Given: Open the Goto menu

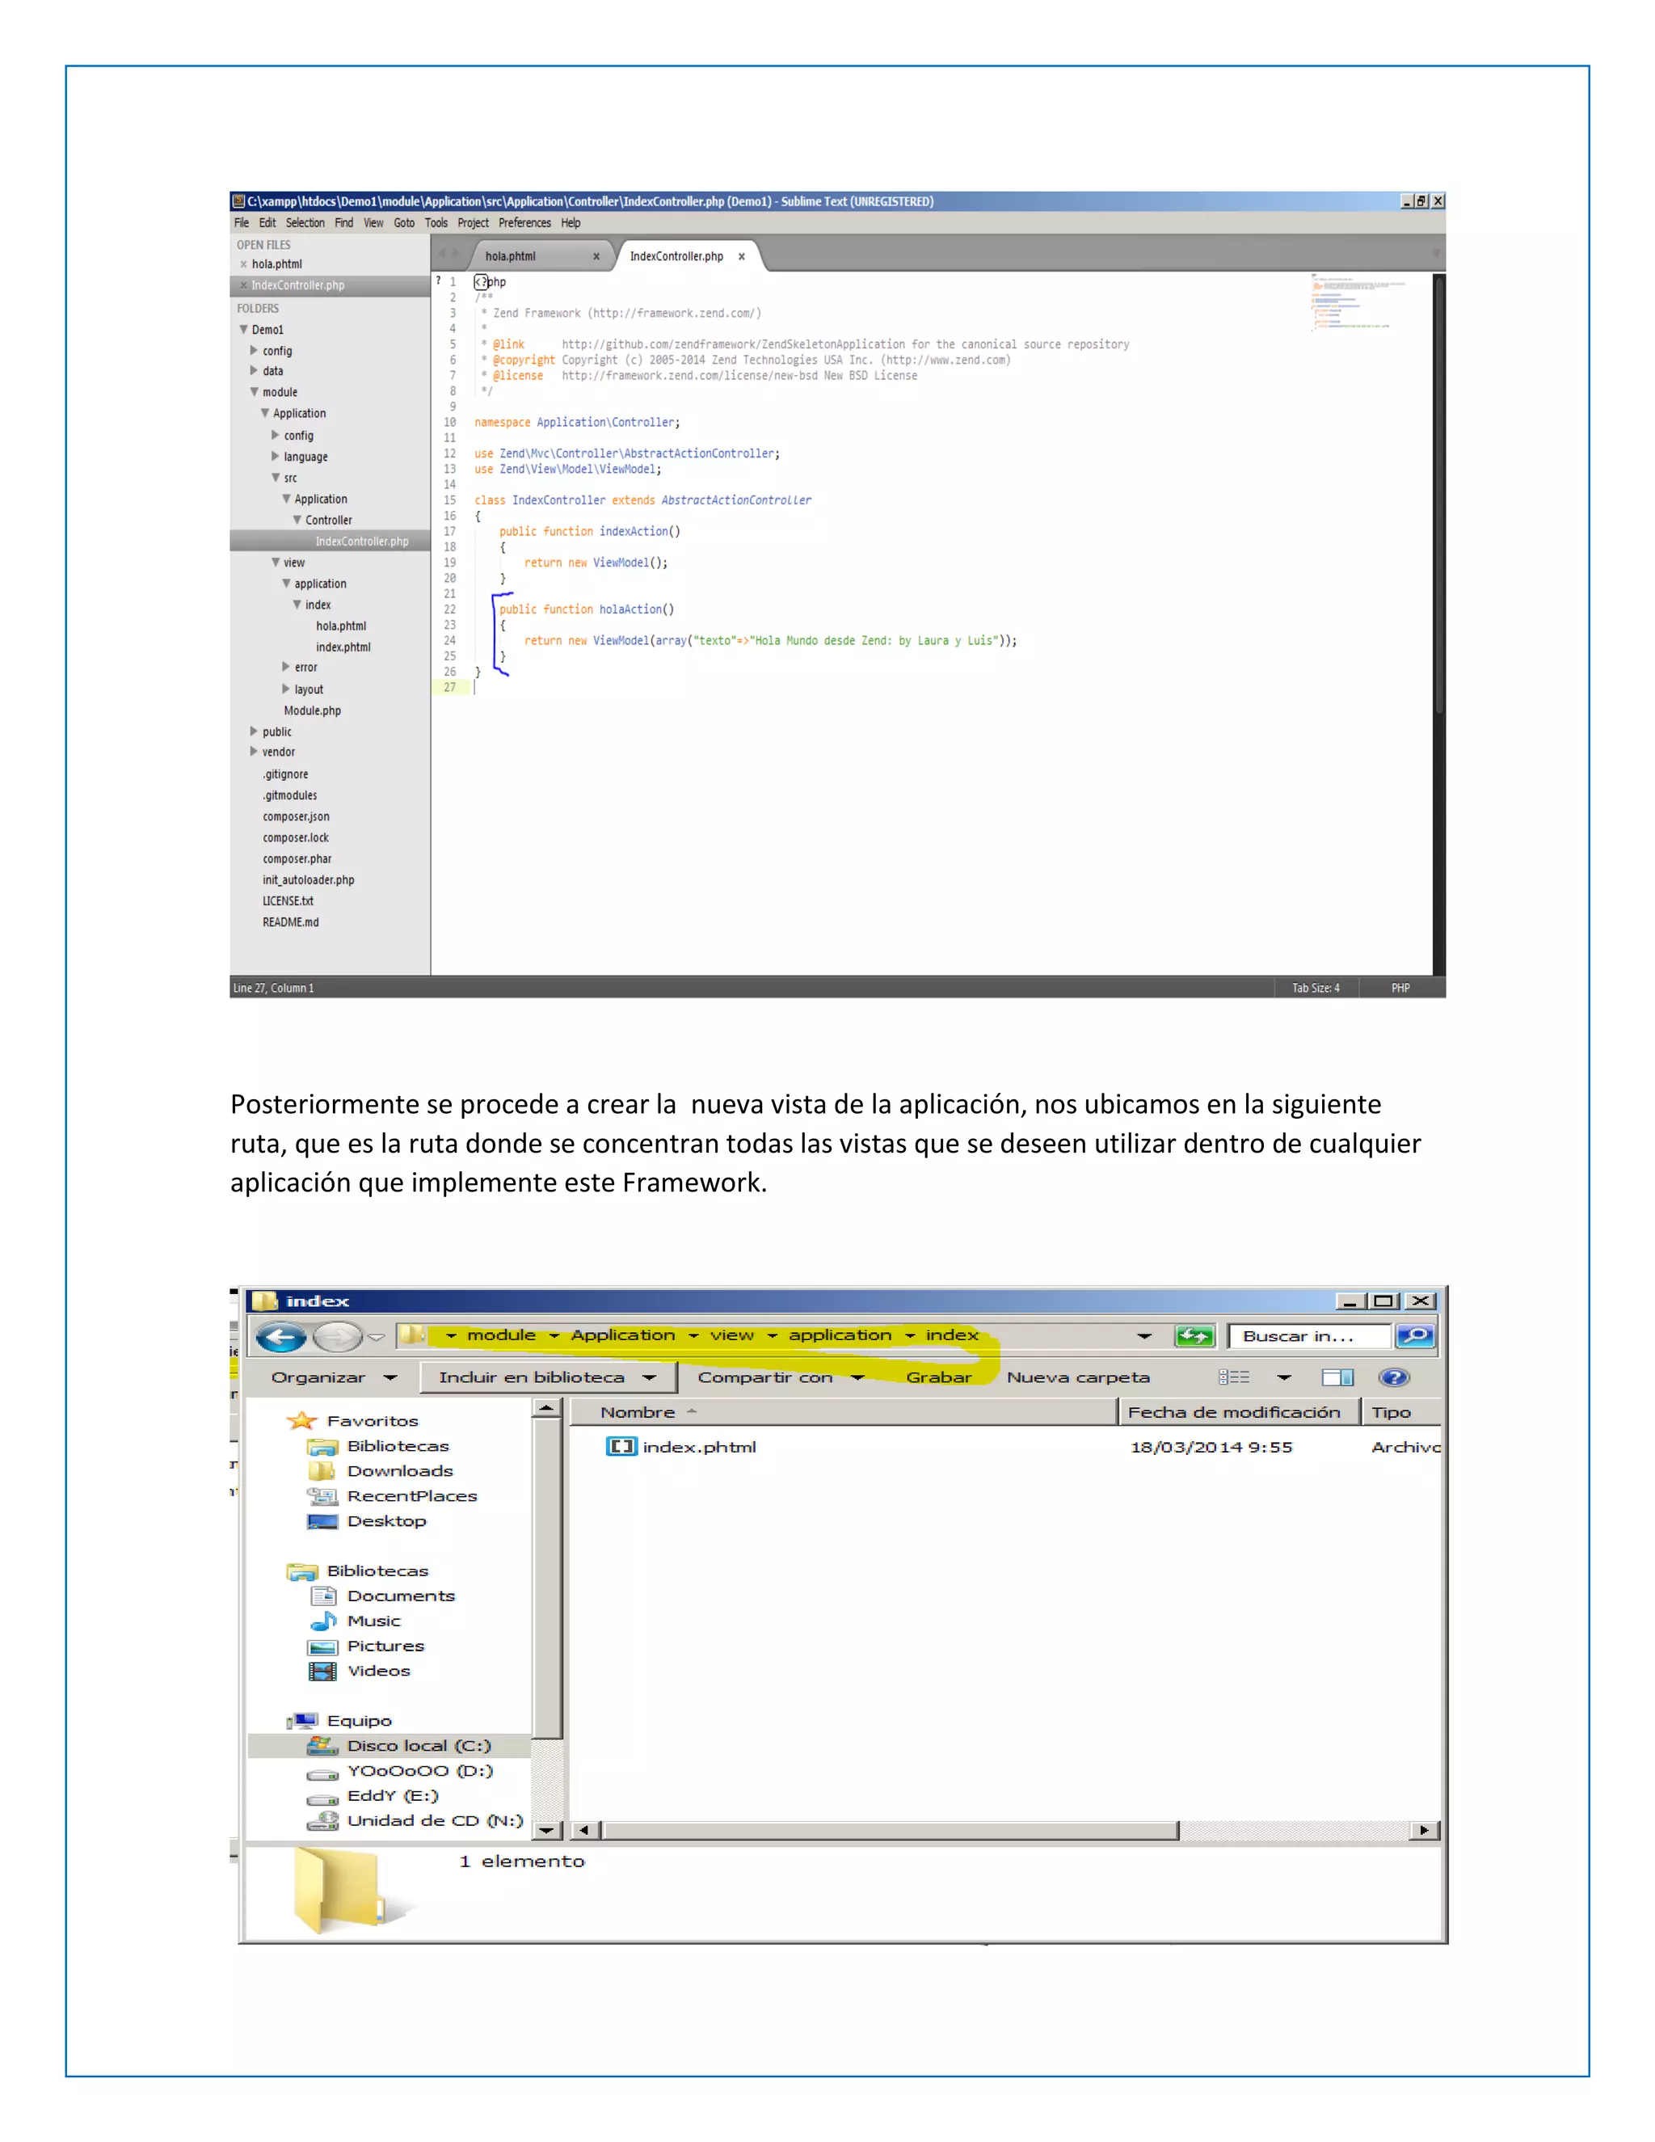Looking at the screenshot, I should click(x=404, y=222).
